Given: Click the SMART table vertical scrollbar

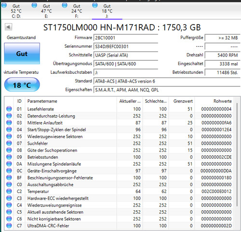Looking at the screenshot, I should [237, 154].
